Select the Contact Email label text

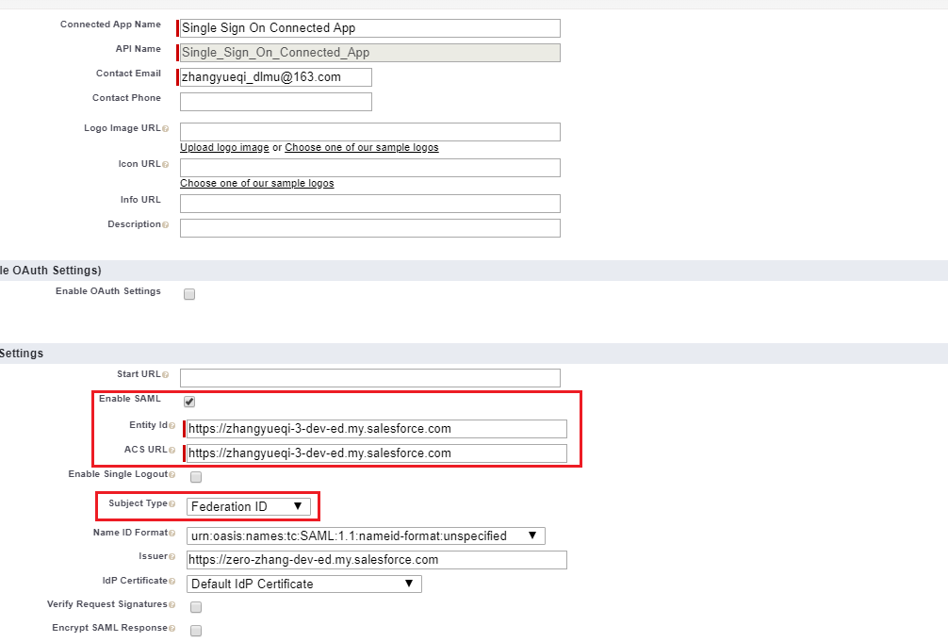[128, 74]
